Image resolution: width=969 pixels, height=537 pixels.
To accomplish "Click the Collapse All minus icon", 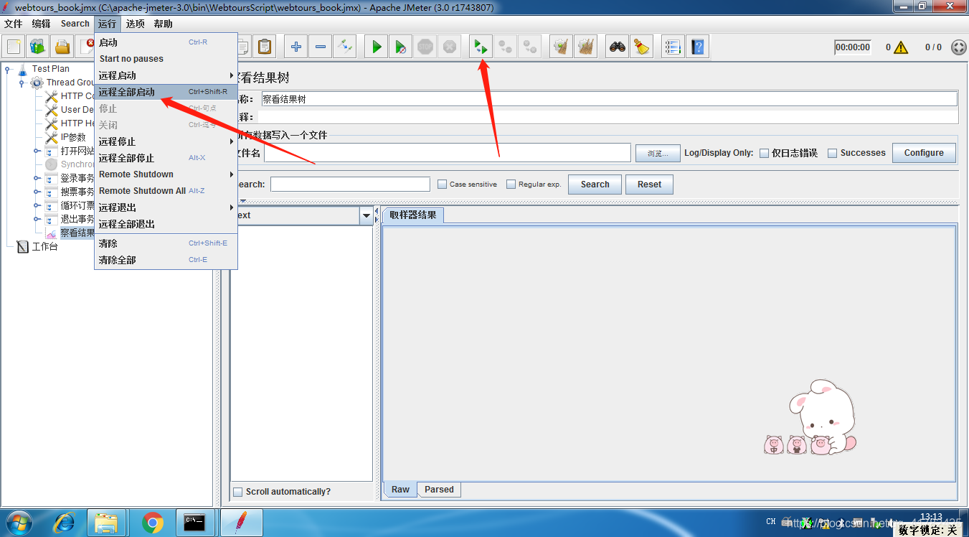I will [x=321, y=47].
